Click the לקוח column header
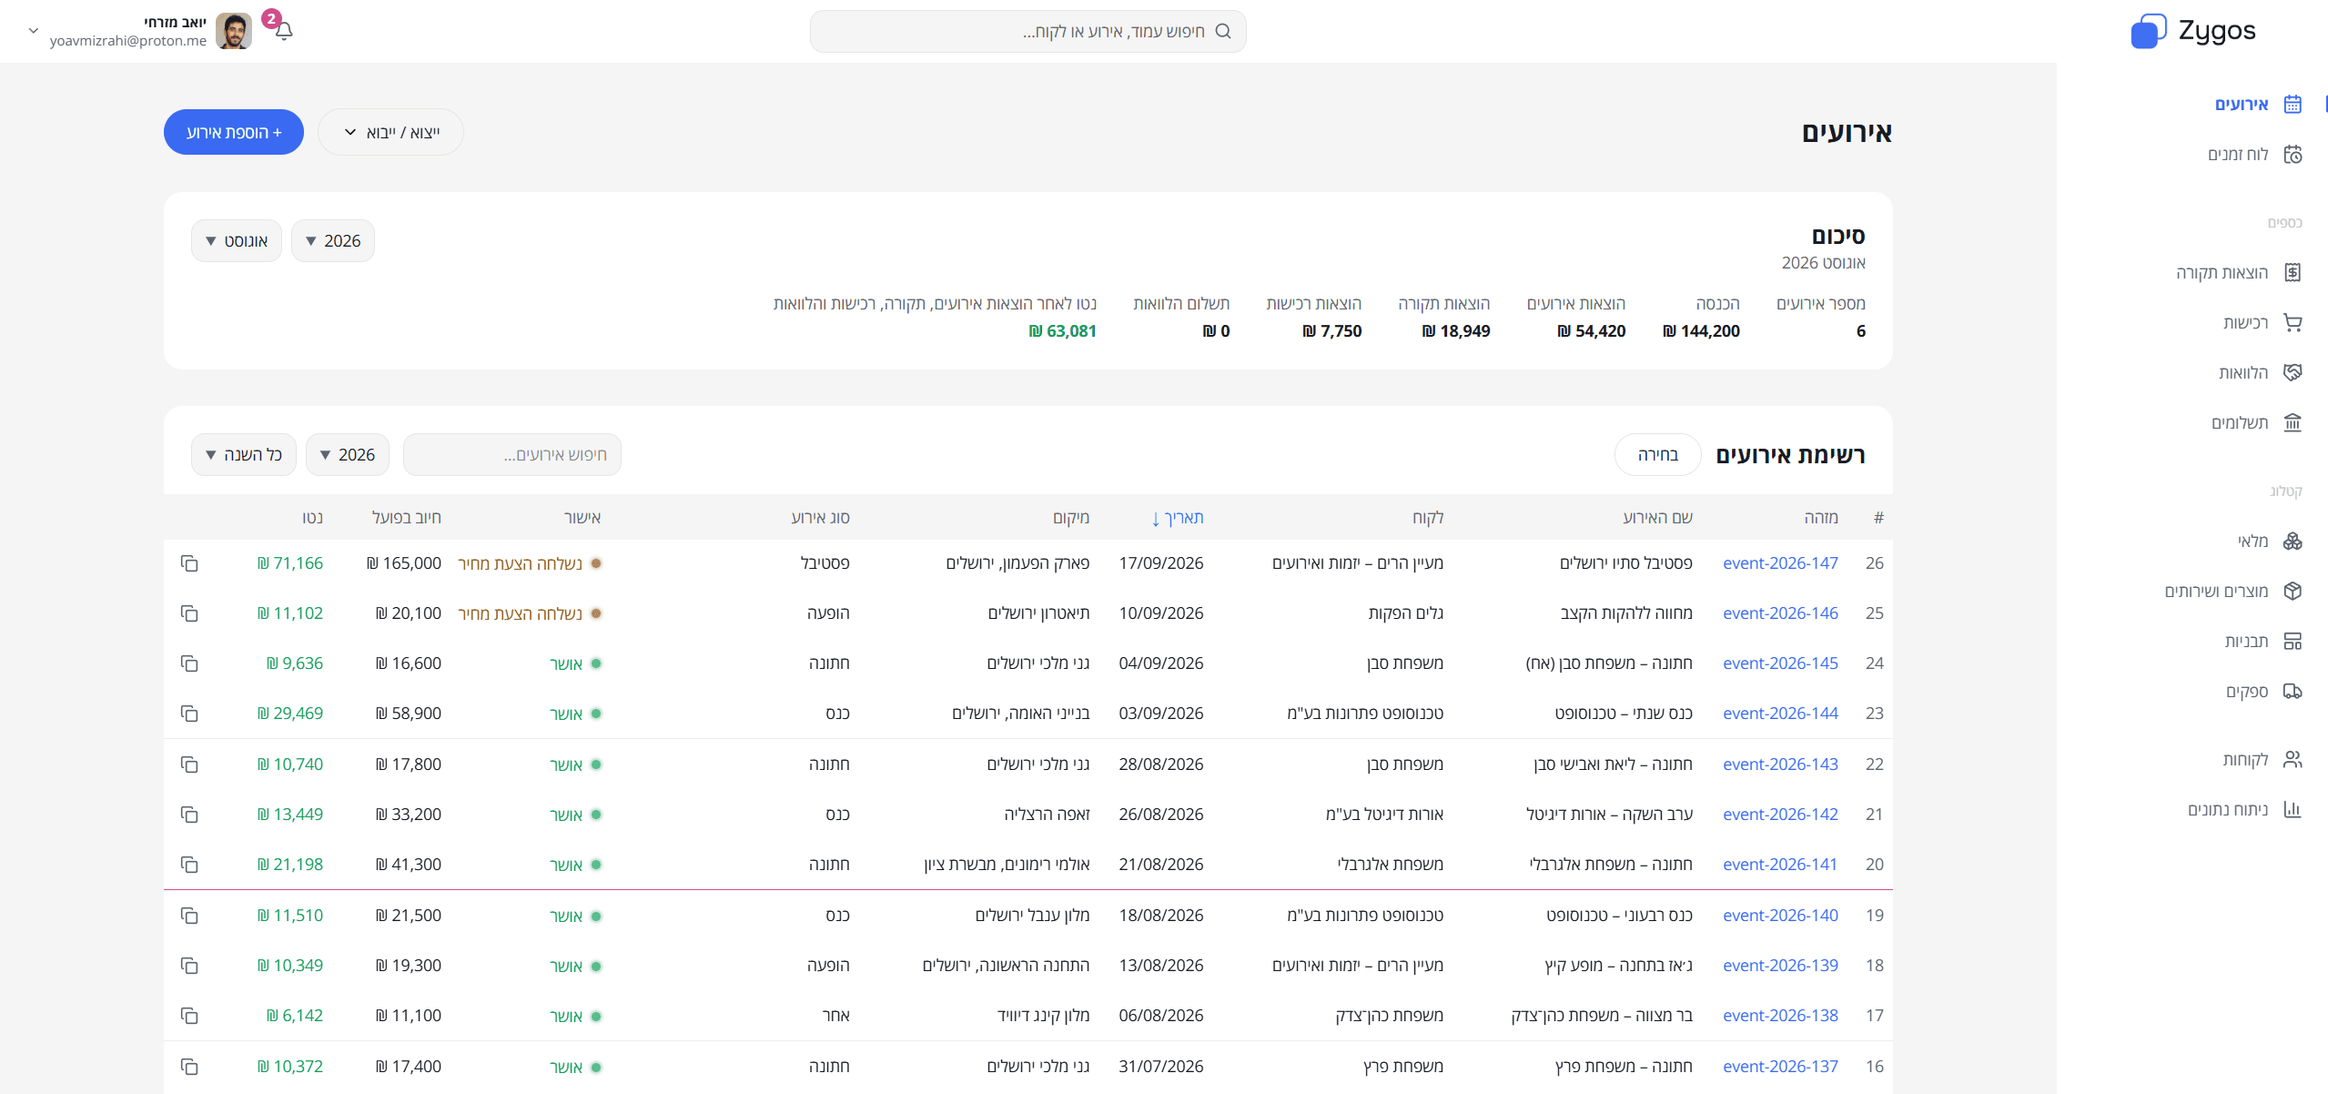Viewport: 2328px width, 1094px height. (x=1428, y=518)
